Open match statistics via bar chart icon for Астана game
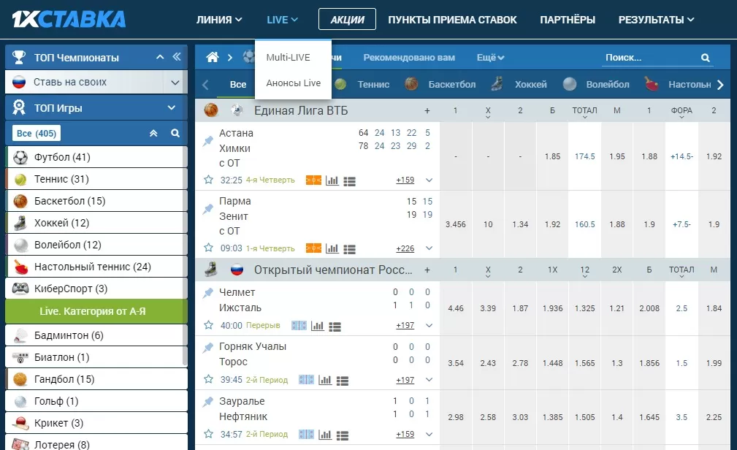737x450 pixels. click(x=331, y=180)
